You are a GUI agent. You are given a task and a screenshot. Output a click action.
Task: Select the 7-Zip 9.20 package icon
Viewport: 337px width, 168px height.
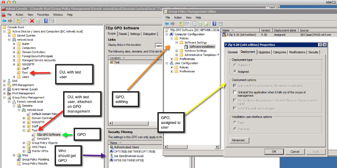224,34
